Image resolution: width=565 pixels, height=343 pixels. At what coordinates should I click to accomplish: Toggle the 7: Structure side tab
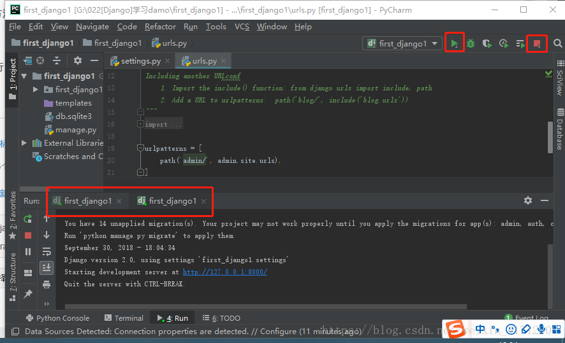coord(13,277)
